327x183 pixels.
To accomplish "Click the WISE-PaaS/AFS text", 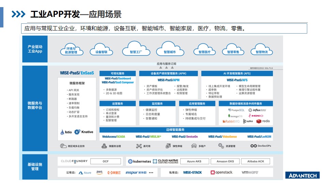I will (x=237, y=80).
